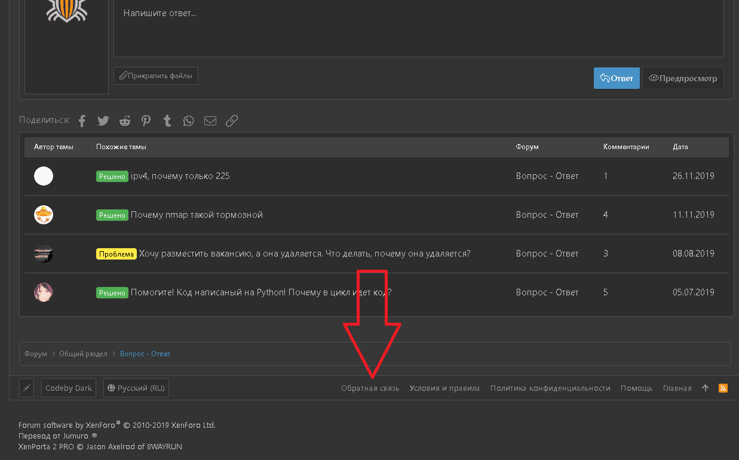Image resolution: width=739 pixels, height=460 pixels.
Task: Click the 'Напишите ответ...' reply text field
Action: pyautogui.click(x=418, y=30)
